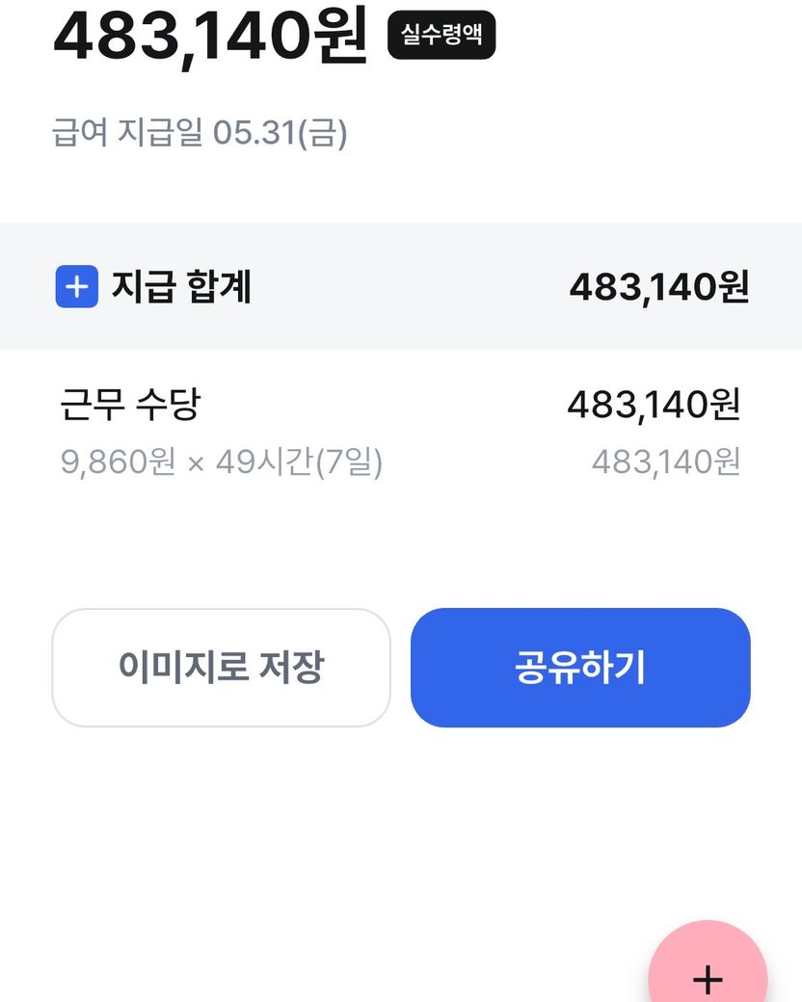802x1002 pixels.
Task: Click empty gray area of 지급 합계 bar
Action: point(405,287)
